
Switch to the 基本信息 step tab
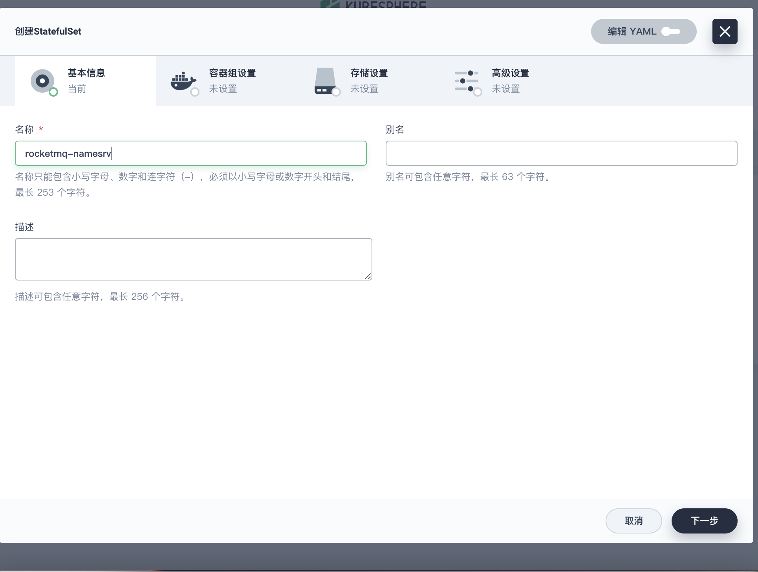coord(86,81)
